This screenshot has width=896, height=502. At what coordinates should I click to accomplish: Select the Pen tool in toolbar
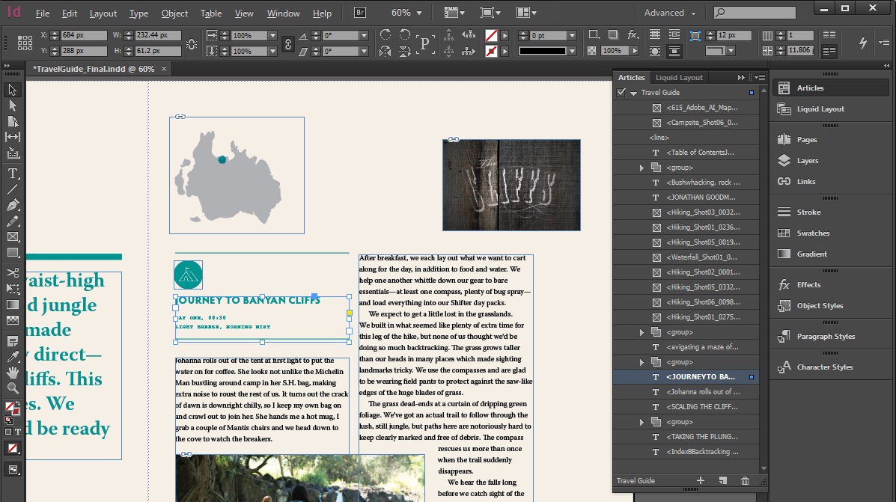coord(13,206)
